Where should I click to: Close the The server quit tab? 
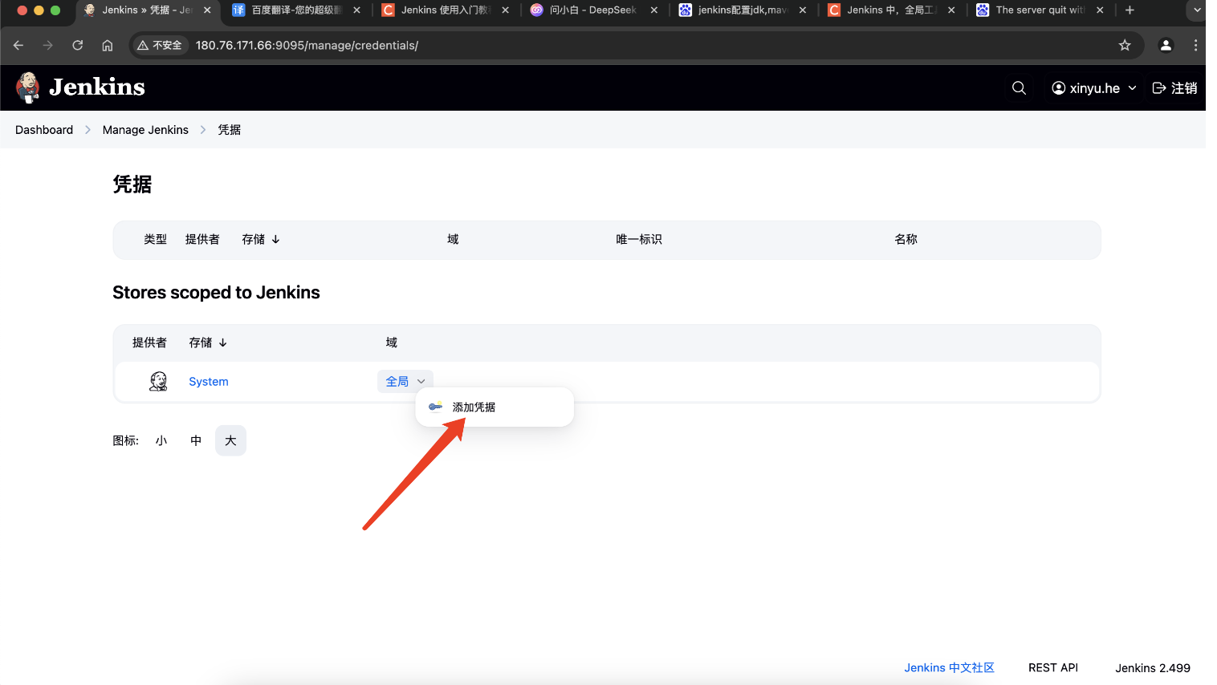[x=1100, y=10]
